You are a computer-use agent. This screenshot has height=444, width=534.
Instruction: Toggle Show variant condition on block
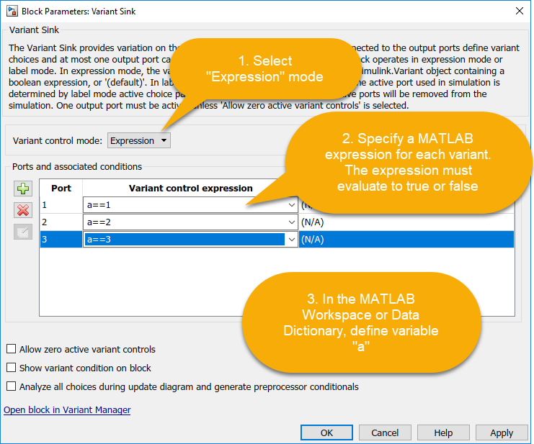tap(11, 368)
